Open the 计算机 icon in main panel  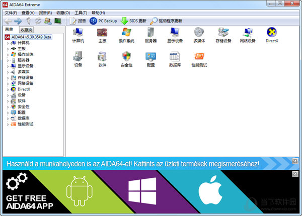(x=78, y=35)
